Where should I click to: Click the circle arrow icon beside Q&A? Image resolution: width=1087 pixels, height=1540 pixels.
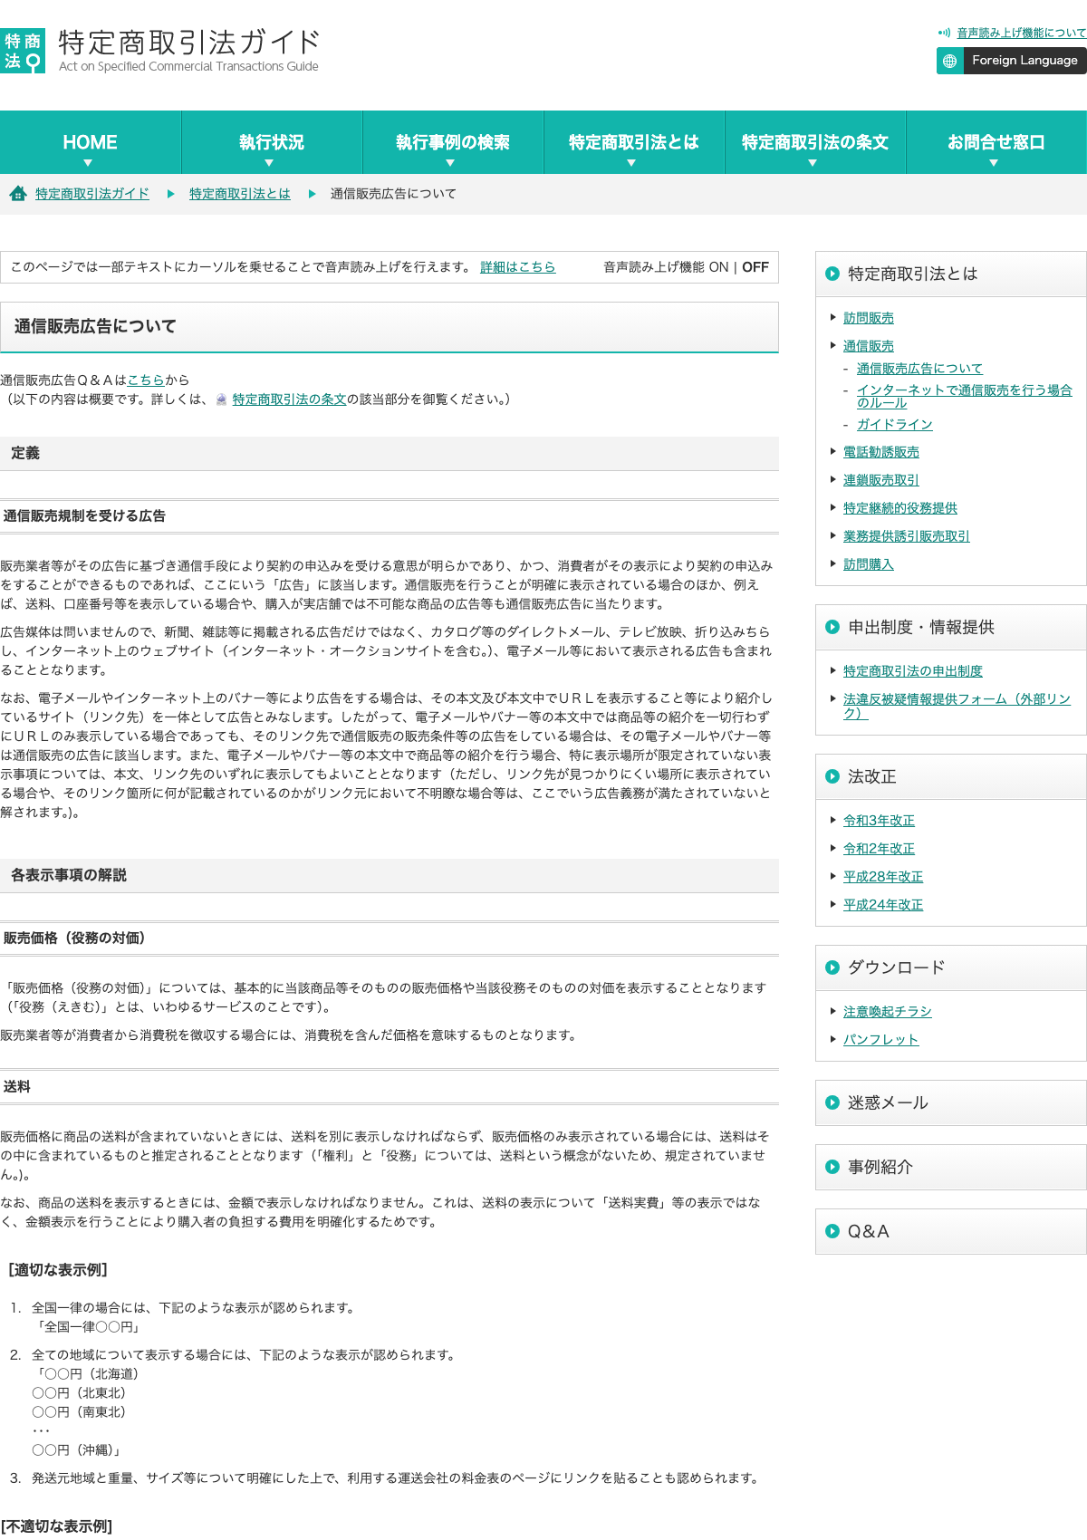(832, 1231)
